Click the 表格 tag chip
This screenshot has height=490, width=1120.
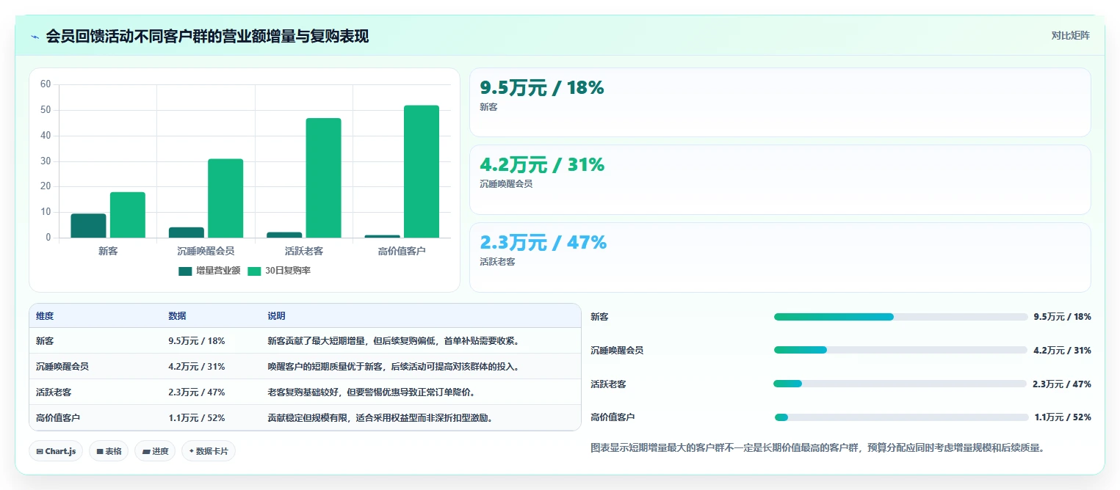[109, 451]
